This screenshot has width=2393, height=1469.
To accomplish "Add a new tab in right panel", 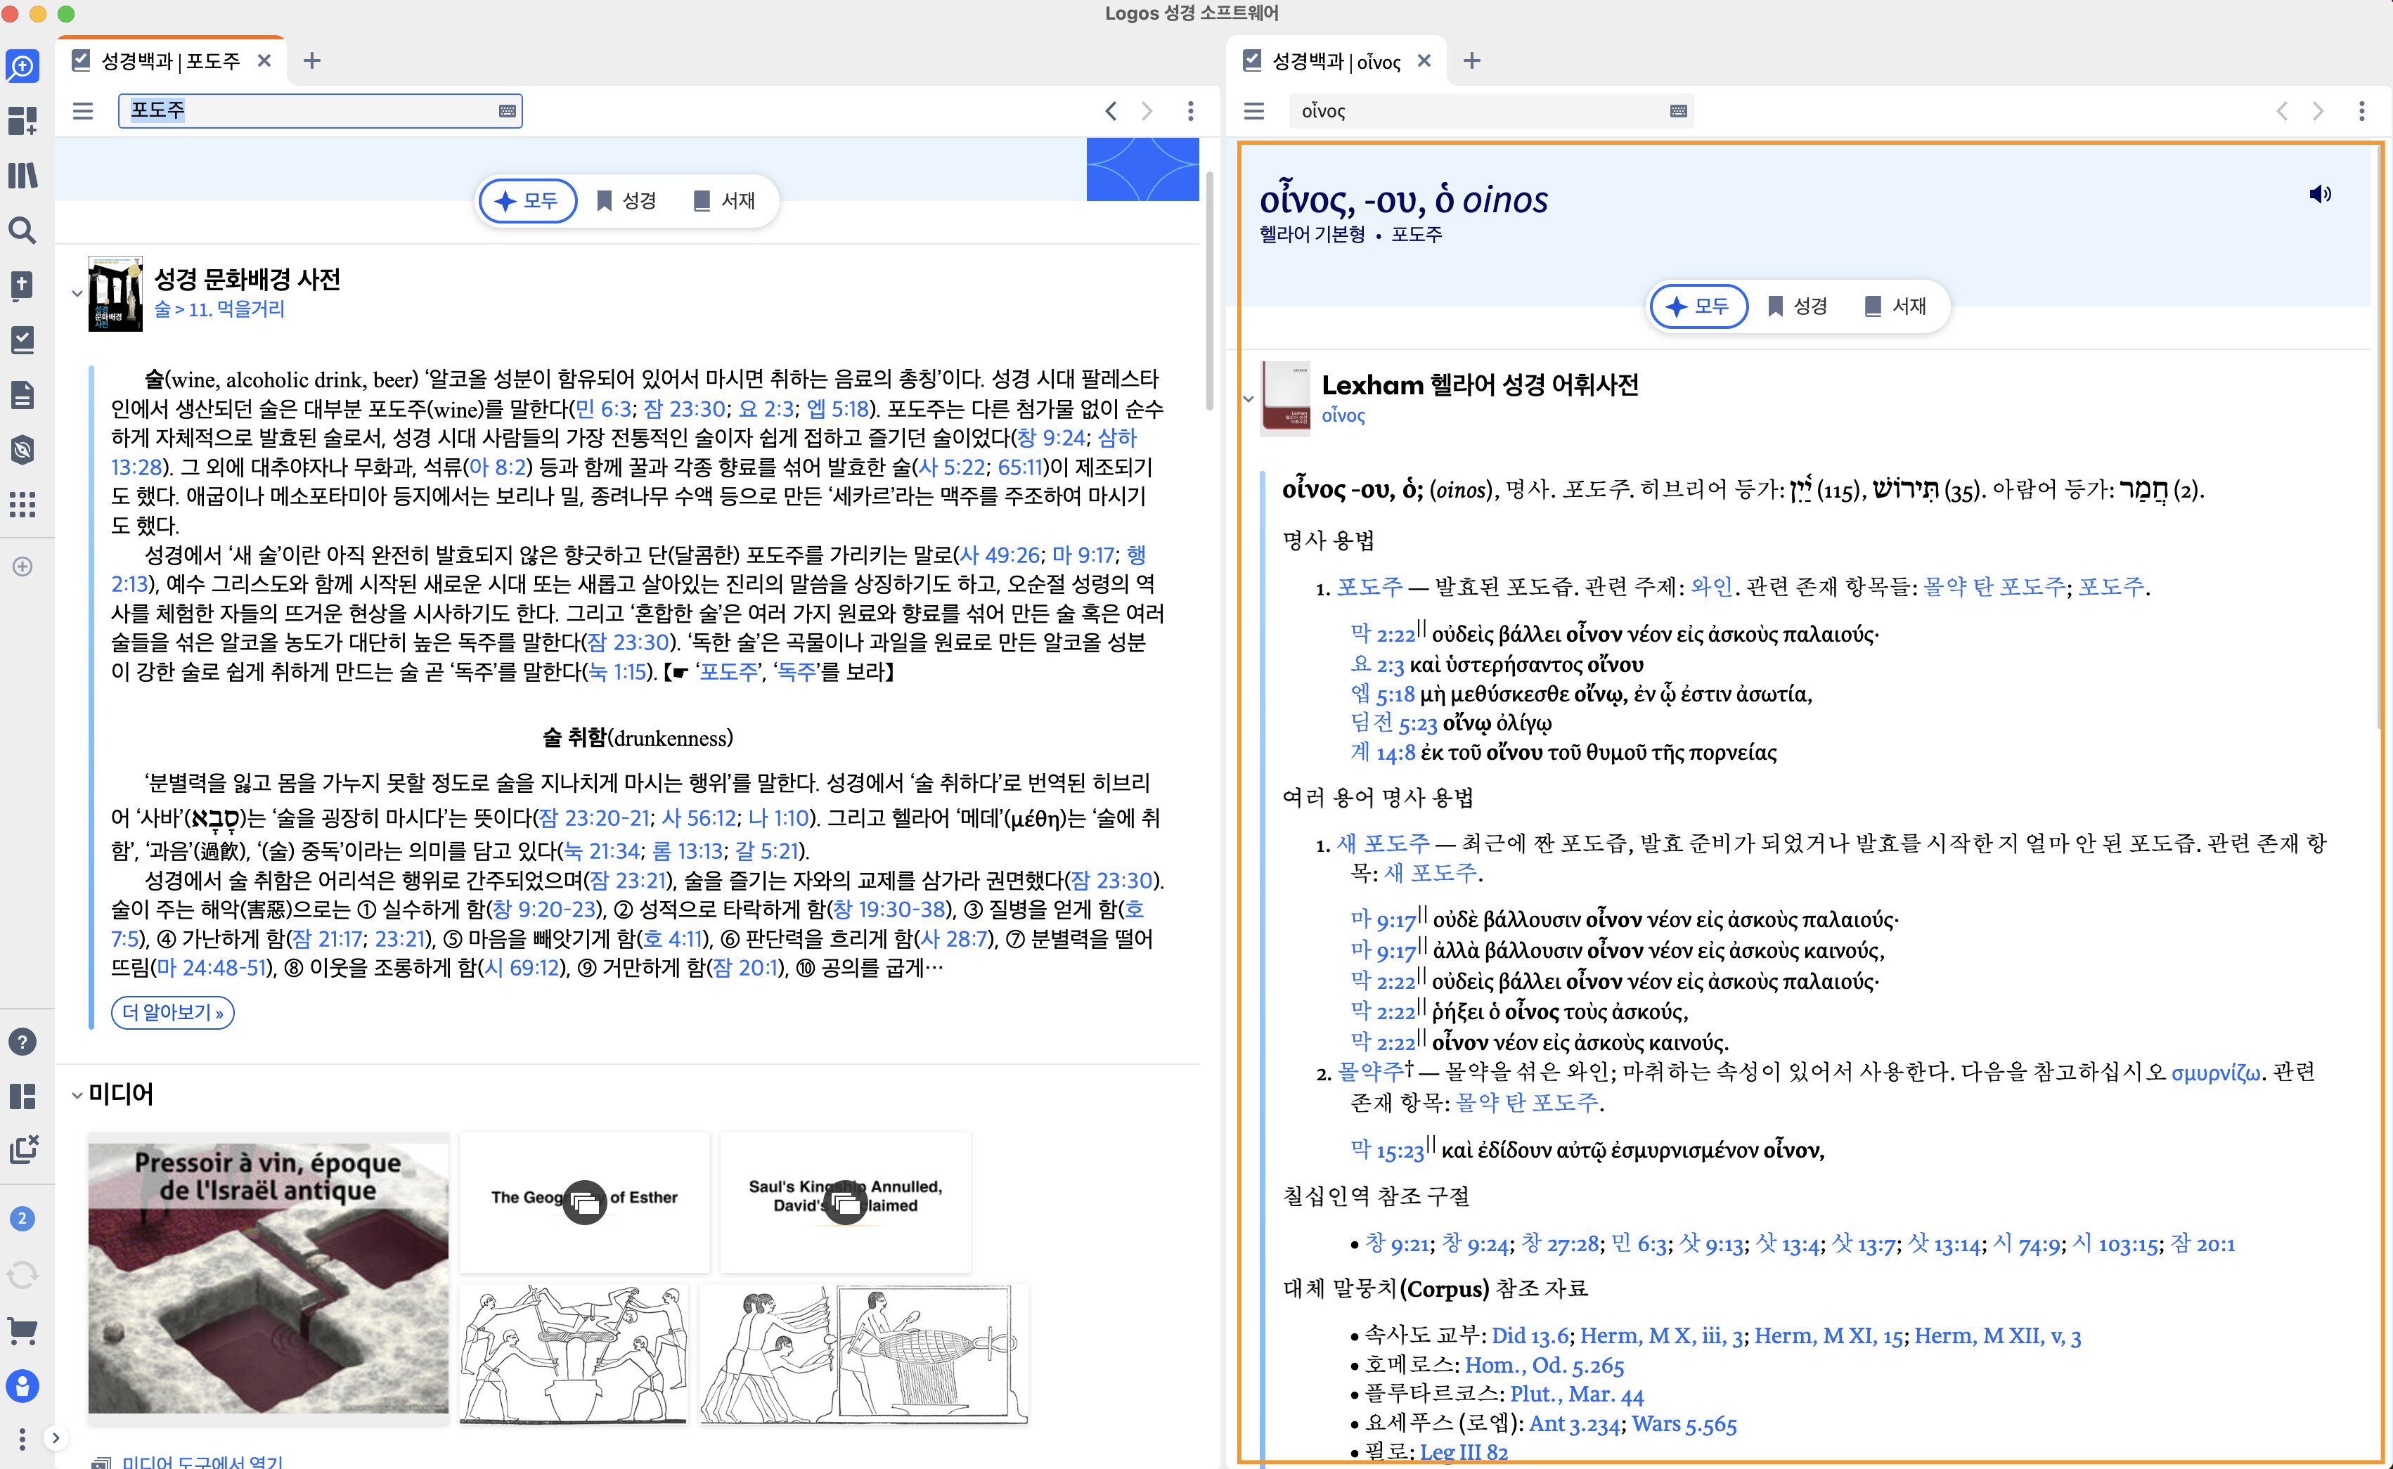I will click(1472, 61).
